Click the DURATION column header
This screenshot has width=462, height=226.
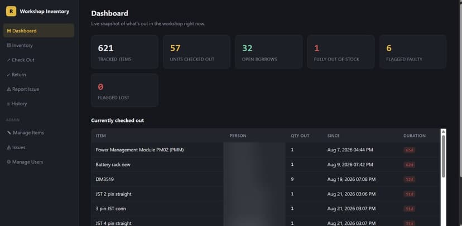(414, 136)
